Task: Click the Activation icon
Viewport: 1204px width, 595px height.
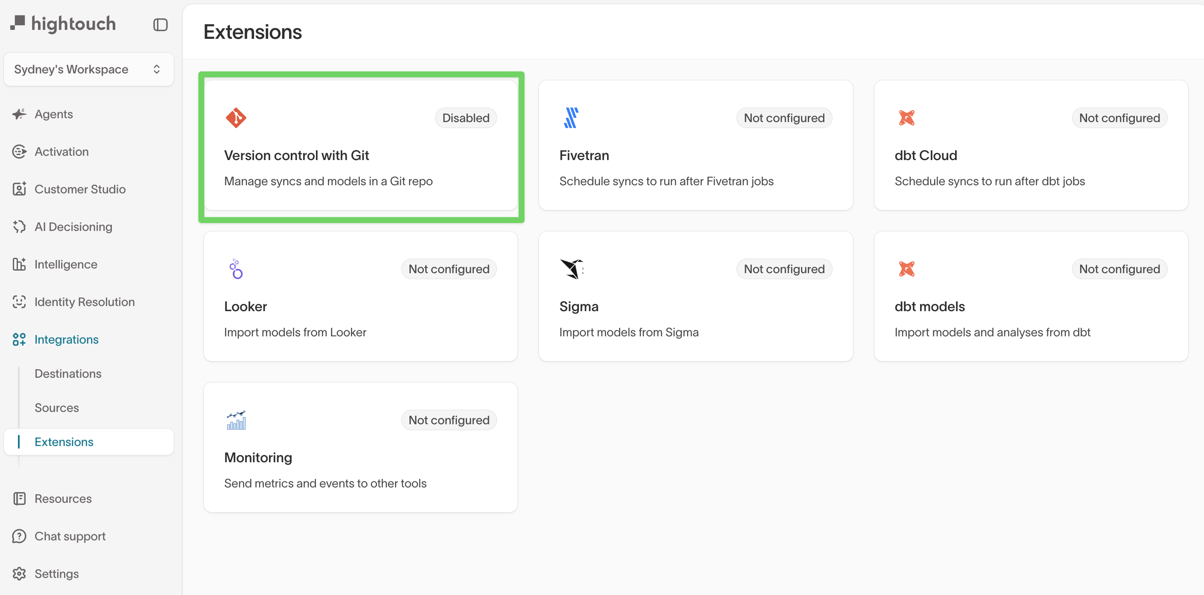Action: pyautogui.click(x=19, y=152)
